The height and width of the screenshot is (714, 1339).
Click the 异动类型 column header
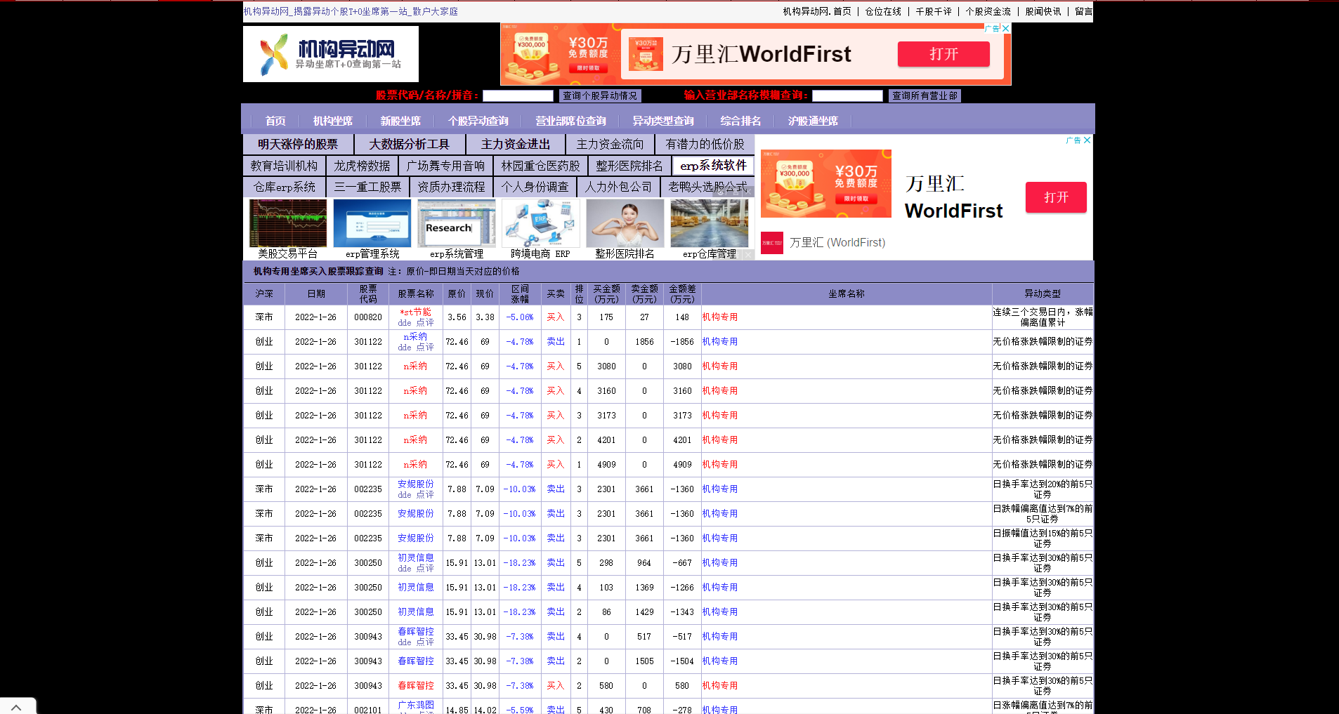click(1043, 294)
